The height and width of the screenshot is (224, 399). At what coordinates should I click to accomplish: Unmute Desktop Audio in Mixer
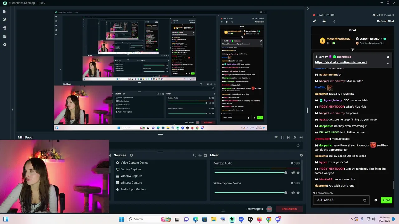(293, 173)
